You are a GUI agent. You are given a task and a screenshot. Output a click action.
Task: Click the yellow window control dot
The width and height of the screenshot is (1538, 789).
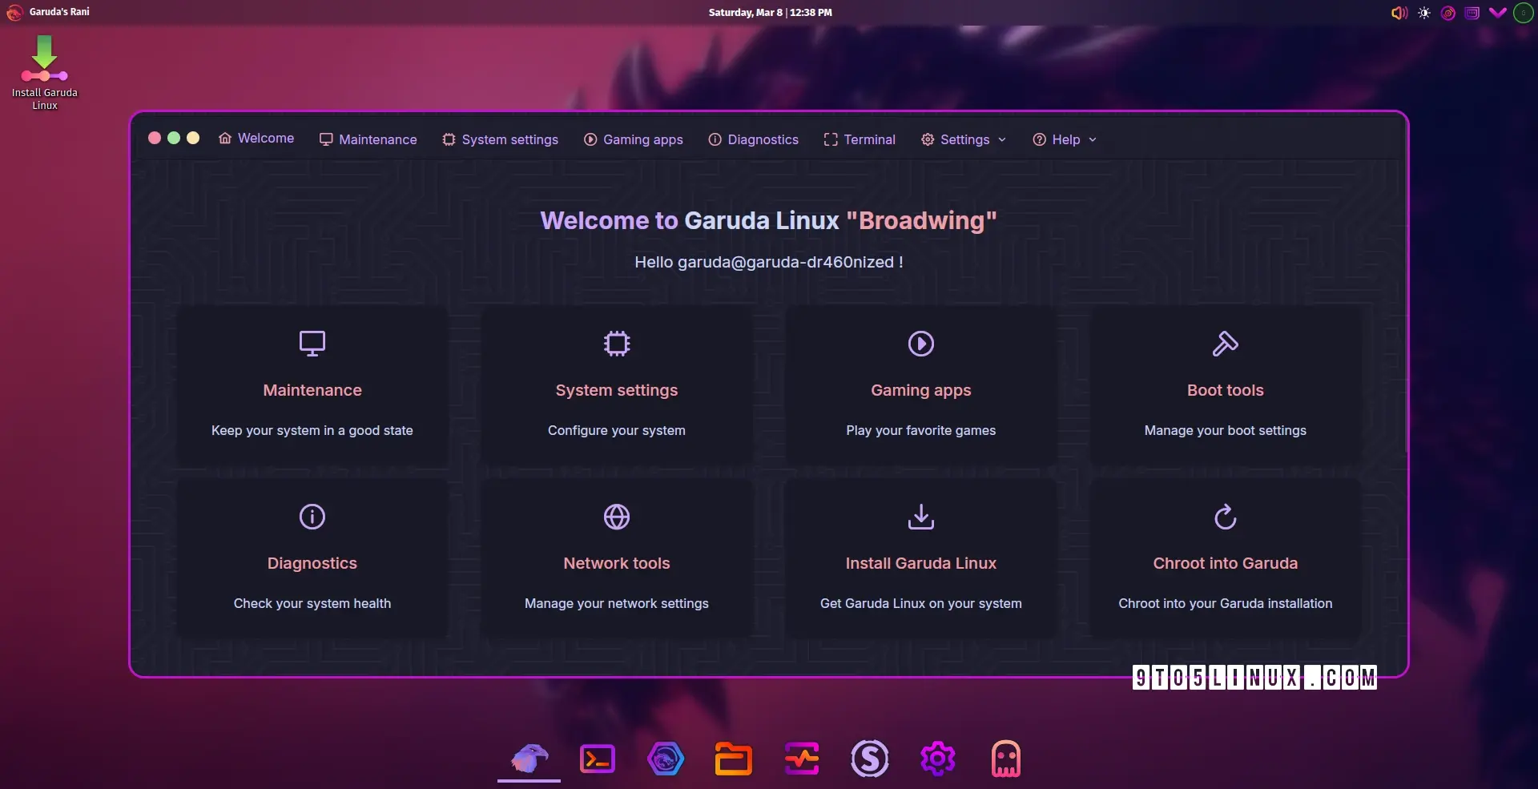tap(193, 138)
